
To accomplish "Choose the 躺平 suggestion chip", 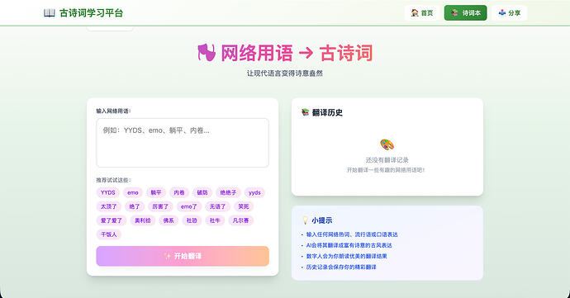I will [x=156, y=192].
